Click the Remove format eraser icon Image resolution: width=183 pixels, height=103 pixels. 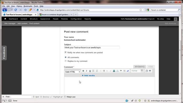128,71
